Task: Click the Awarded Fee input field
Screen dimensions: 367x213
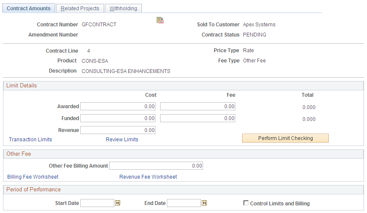Action: pos(198,106)
